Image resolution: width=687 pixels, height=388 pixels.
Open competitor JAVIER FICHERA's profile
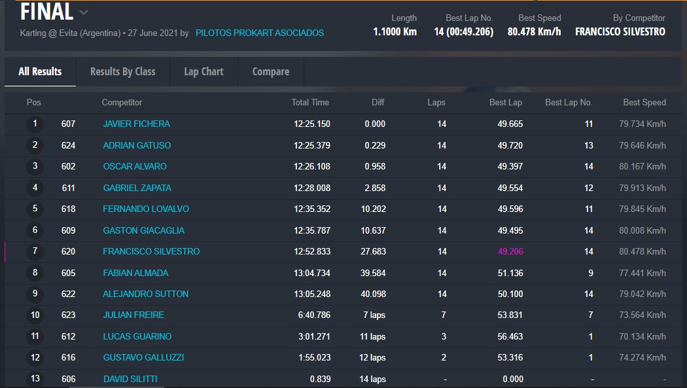pos(136,124)
